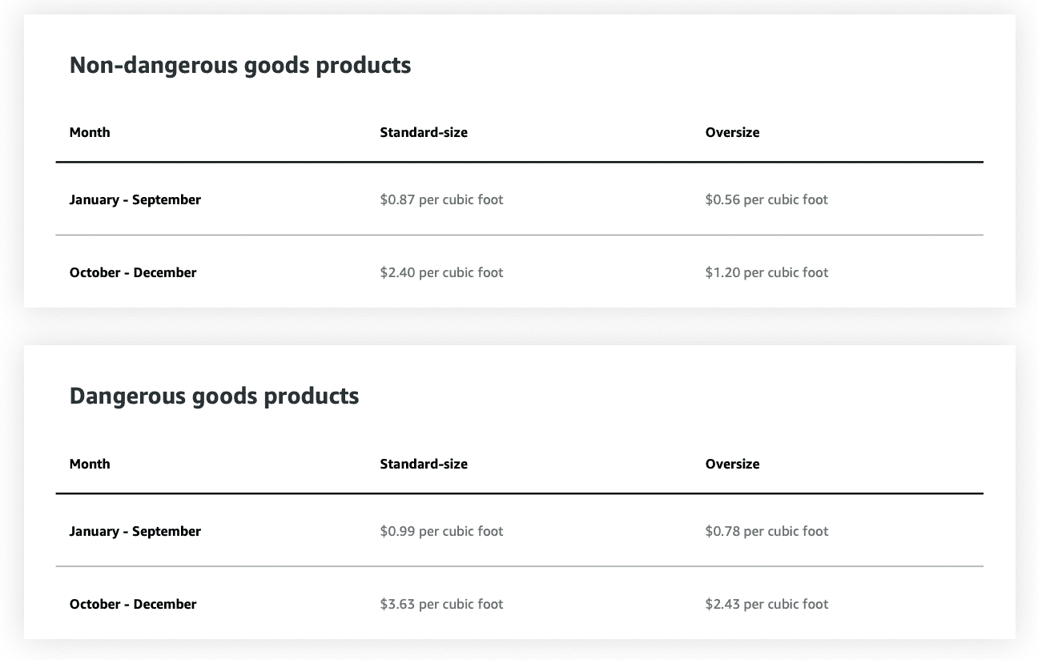Select Standard-size header in Non-dangerous goods table

[x=424, y=132]
